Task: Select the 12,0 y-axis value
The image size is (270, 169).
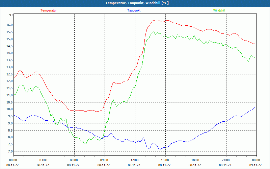Action: click(x=9, y=81)
